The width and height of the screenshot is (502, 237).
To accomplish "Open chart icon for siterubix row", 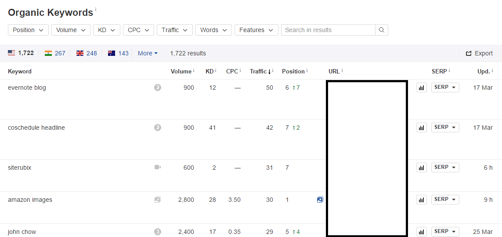I will click(422, 168).
